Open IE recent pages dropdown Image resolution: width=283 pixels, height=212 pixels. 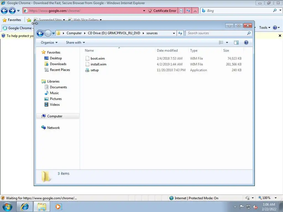point(18,11)
